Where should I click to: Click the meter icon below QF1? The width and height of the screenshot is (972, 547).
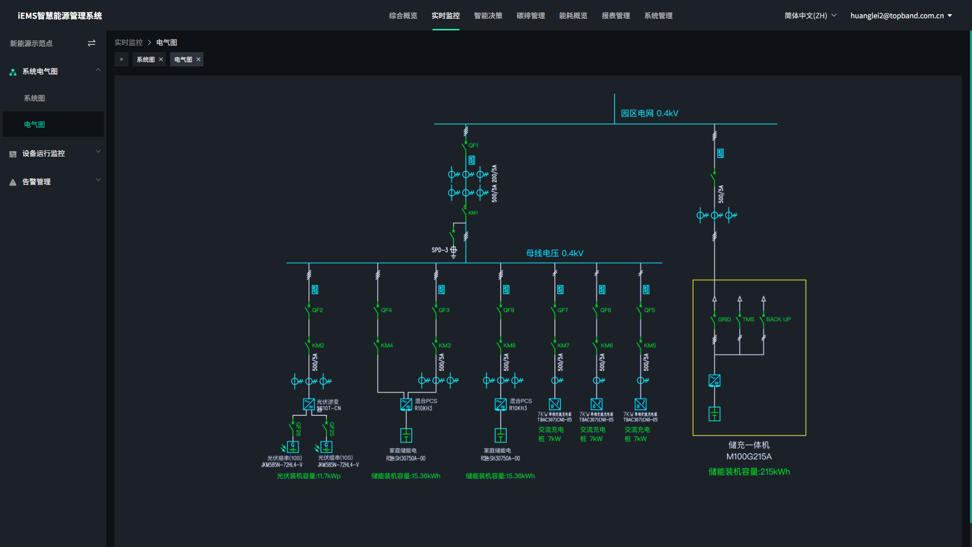click(x=471, y=160)
